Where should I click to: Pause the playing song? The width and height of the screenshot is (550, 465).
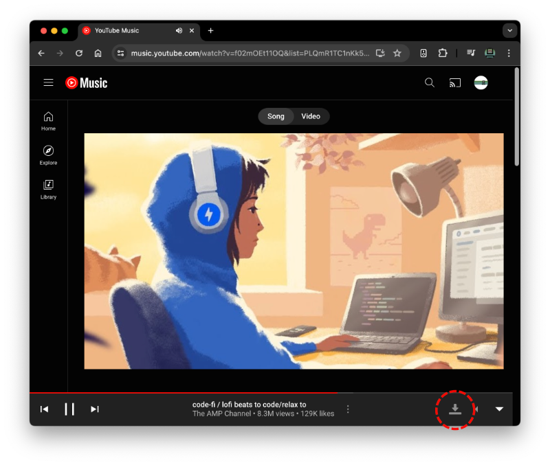[69, 409]
